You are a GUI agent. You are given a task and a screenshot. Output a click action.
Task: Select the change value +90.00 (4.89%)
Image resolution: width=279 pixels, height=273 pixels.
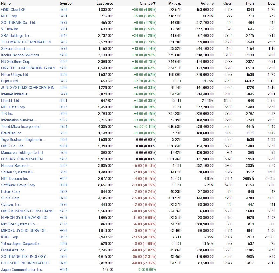(144, 9)
